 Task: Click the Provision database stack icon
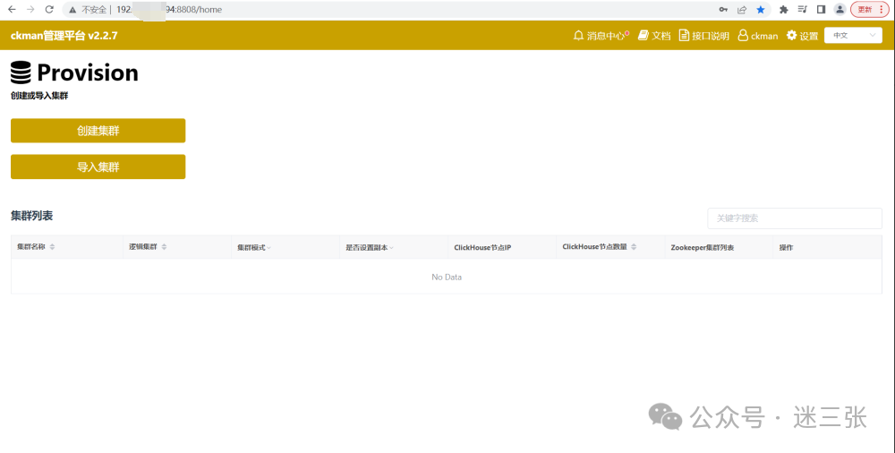click(x=21, y=73)
